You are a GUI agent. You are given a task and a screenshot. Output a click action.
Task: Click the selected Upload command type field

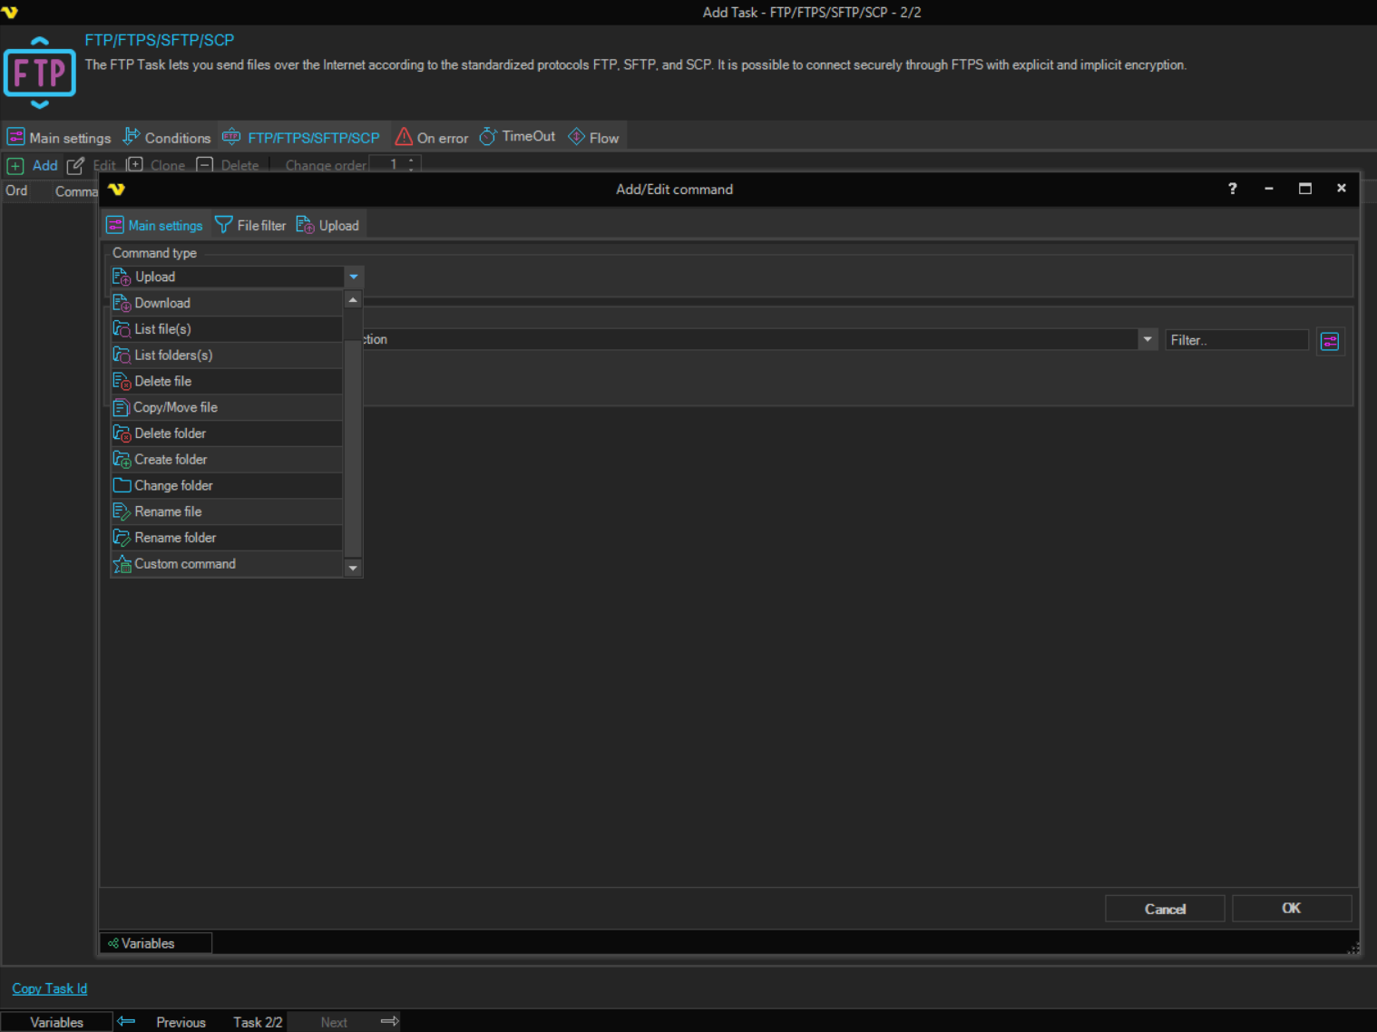tap(227, 277)
